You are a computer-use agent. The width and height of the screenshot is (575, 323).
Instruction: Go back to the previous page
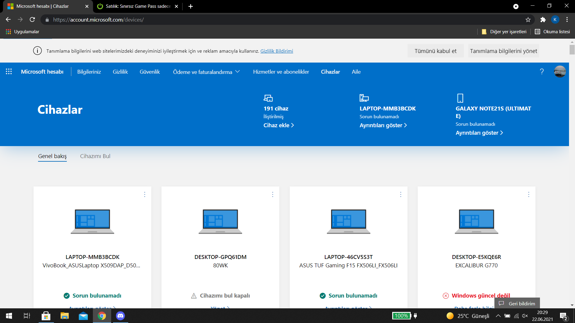pos(8,20)
